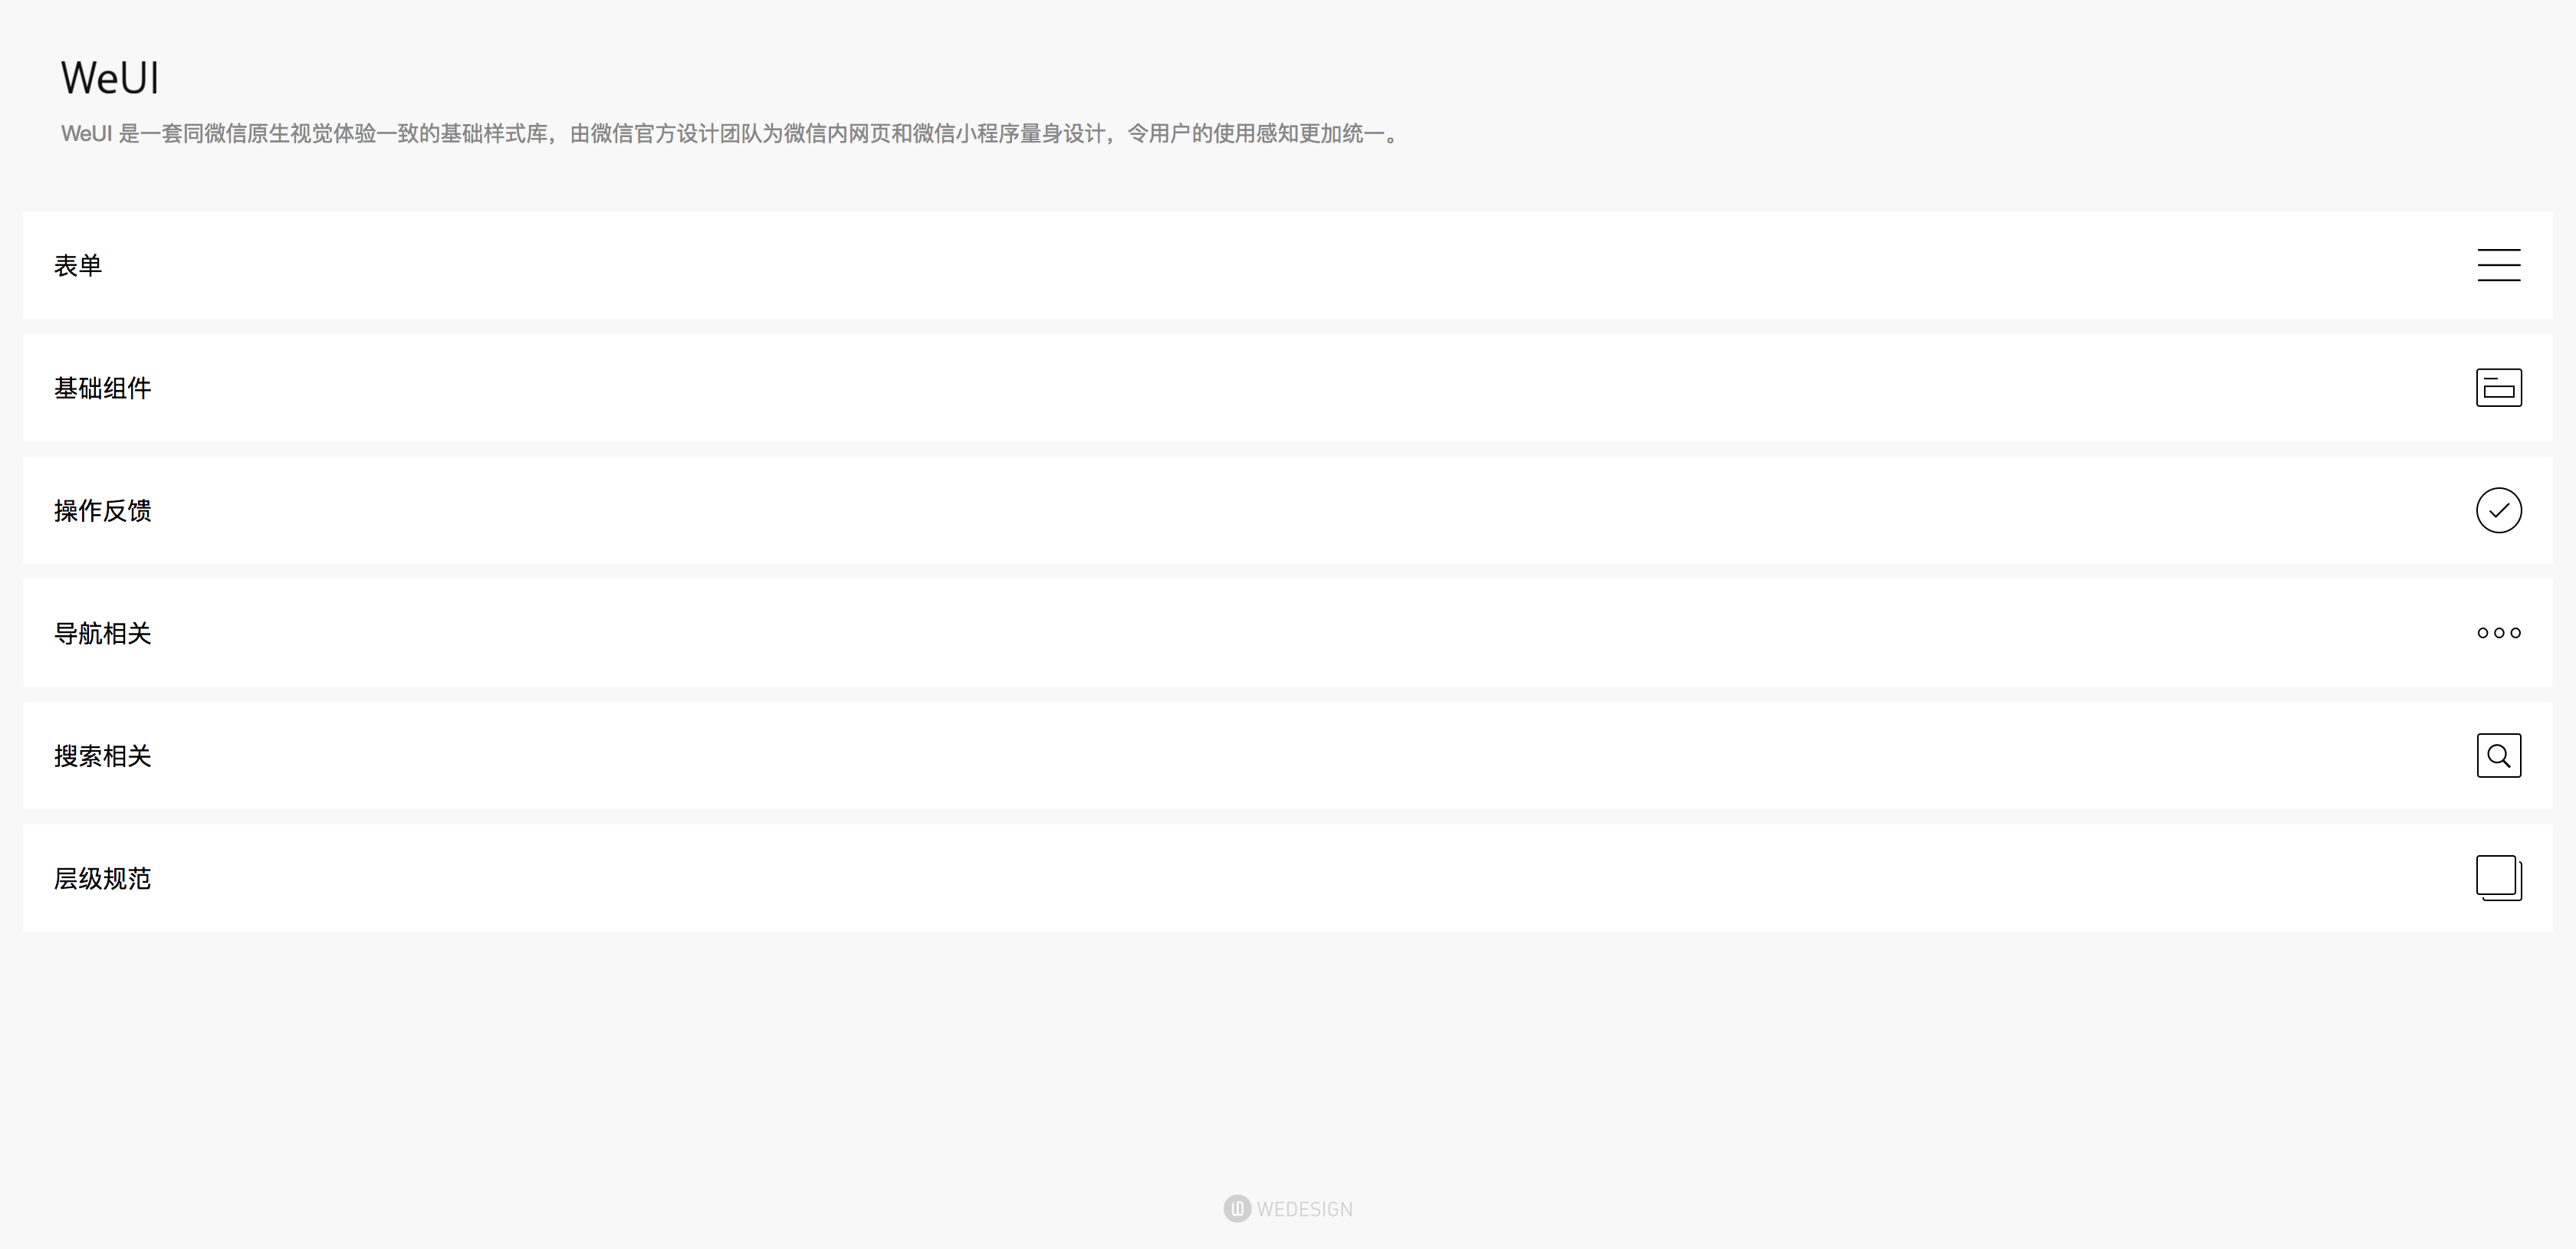The width and height of the screenshot is (2576, 1249).
Task: Click the three-circles icon for 导航相关
Action: 2498,632
